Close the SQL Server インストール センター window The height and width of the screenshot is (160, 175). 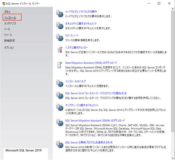[169, 3]
